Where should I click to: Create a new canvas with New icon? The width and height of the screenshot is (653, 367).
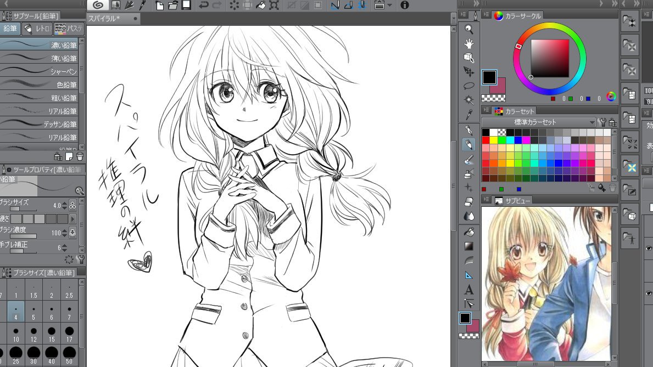pos(159,5)
